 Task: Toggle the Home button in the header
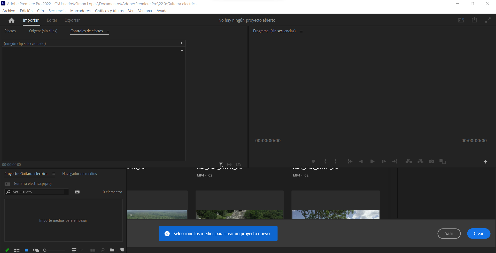coord(11,20)
